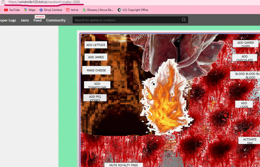Screen dimensions: 260x167
Task: Click the ADD LETTUCE button
Action: [x=96, y=45]
